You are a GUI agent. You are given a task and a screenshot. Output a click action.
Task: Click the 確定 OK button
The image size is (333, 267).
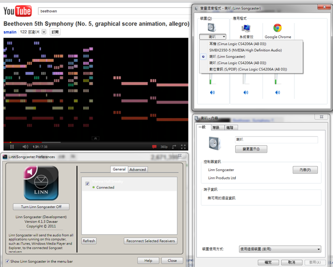268,262
